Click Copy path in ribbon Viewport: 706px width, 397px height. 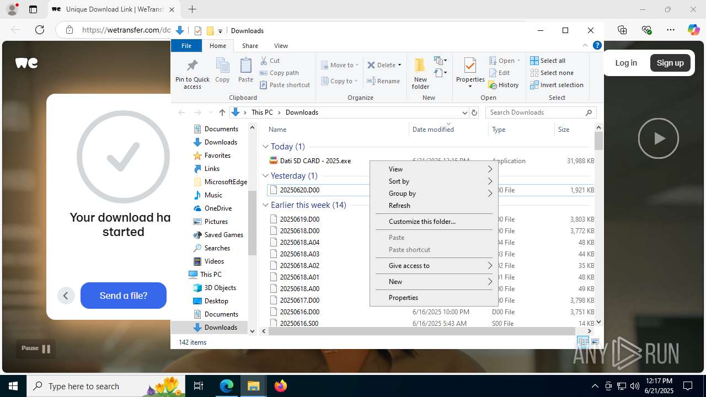pos(279,73)
